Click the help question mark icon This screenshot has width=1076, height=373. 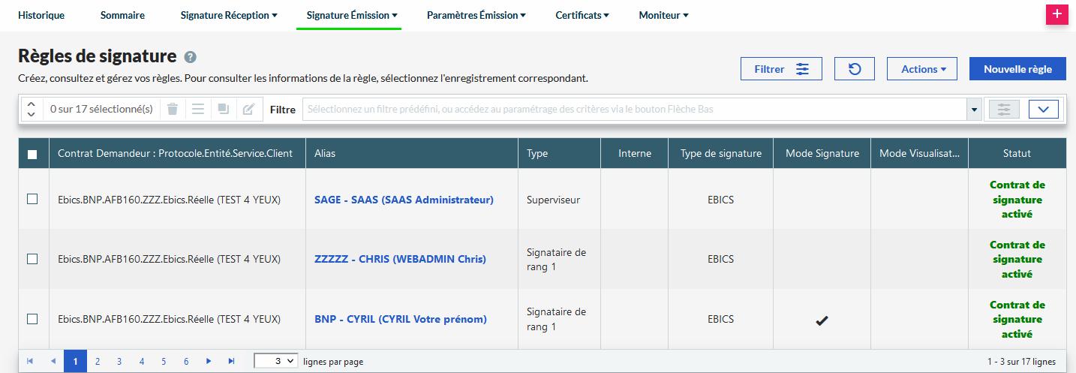click(x=191, y=57)
